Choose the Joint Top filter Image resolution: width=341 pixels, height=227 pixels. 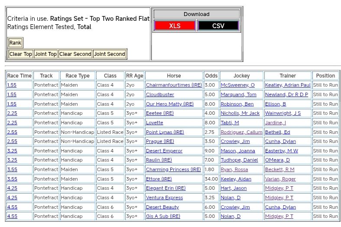pyautogui.click(x=46, y=54)
